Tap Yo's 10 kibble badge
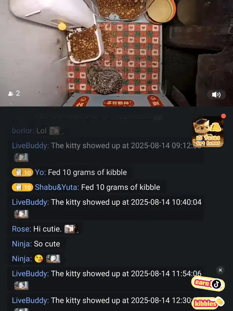Viewport: 233px width, 311px height. tap(22, 172)
